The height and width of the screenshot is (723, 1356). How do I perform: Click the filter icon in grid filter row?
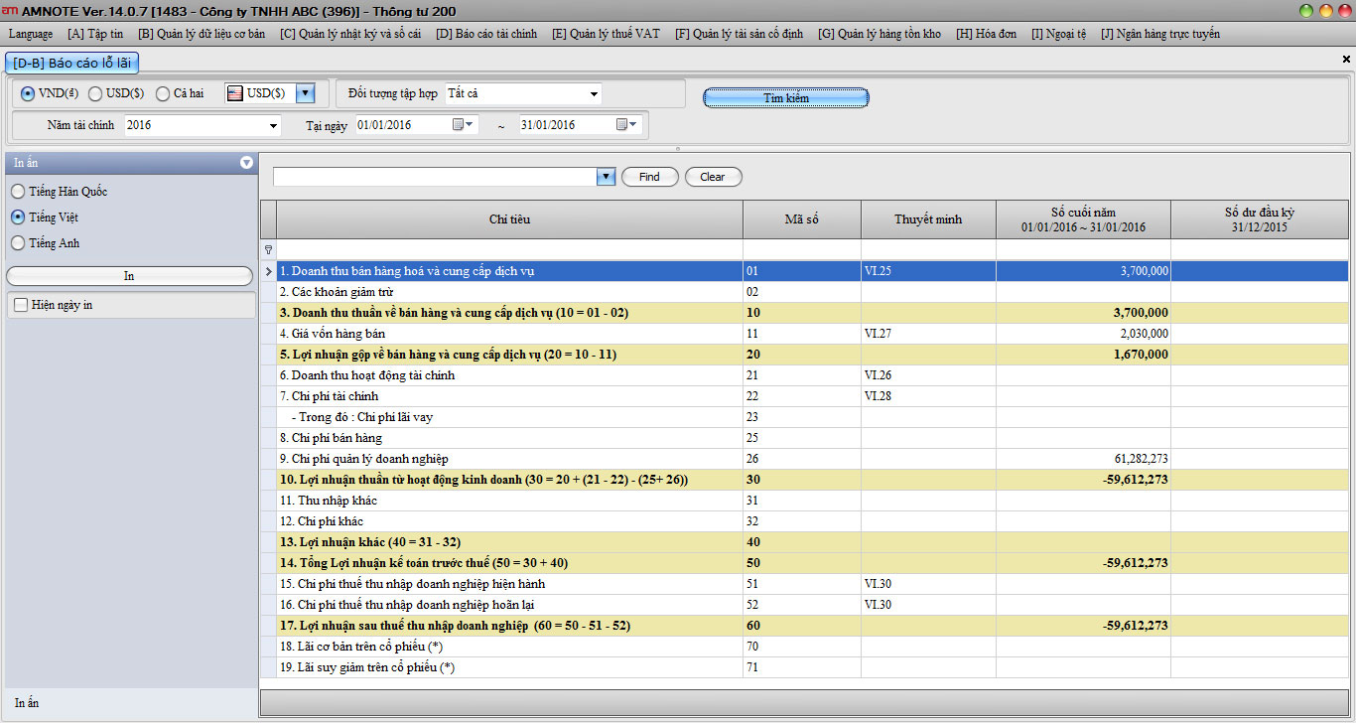[267, 250]
